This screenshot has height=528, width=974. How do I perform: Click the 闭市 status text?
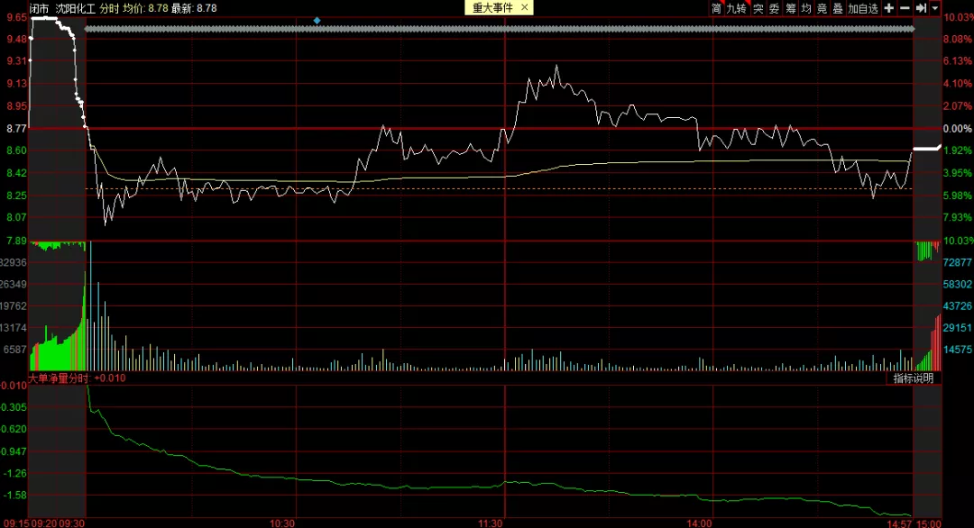39,8
